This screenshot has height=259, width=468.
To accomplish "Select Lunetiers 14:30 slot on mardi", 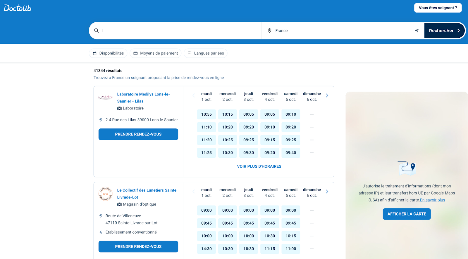I will 207,249.
